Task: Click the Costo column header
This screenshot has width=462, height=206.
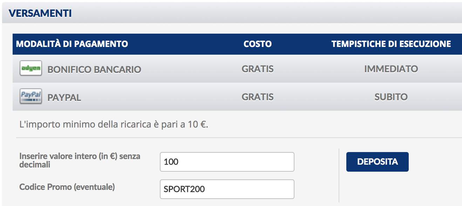Action: (x=258, y=44)
